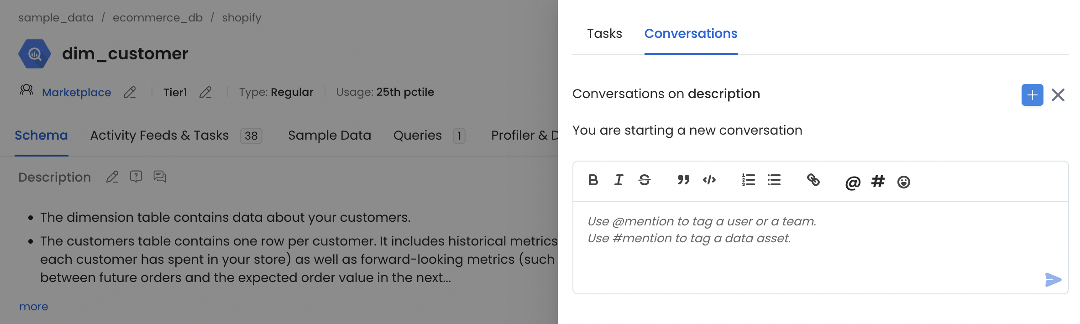Screen dimensions: 1080x324
Task: Expand the description with the more link
Action: coord(33,306)
